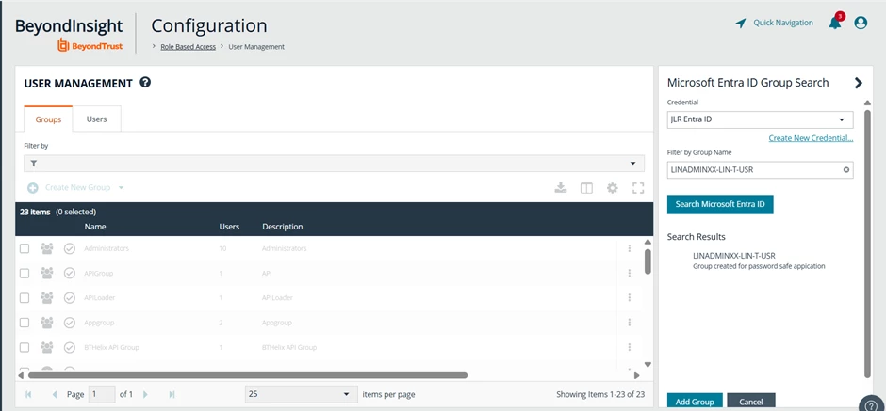Click the download grid data icon

pos(561,188)
